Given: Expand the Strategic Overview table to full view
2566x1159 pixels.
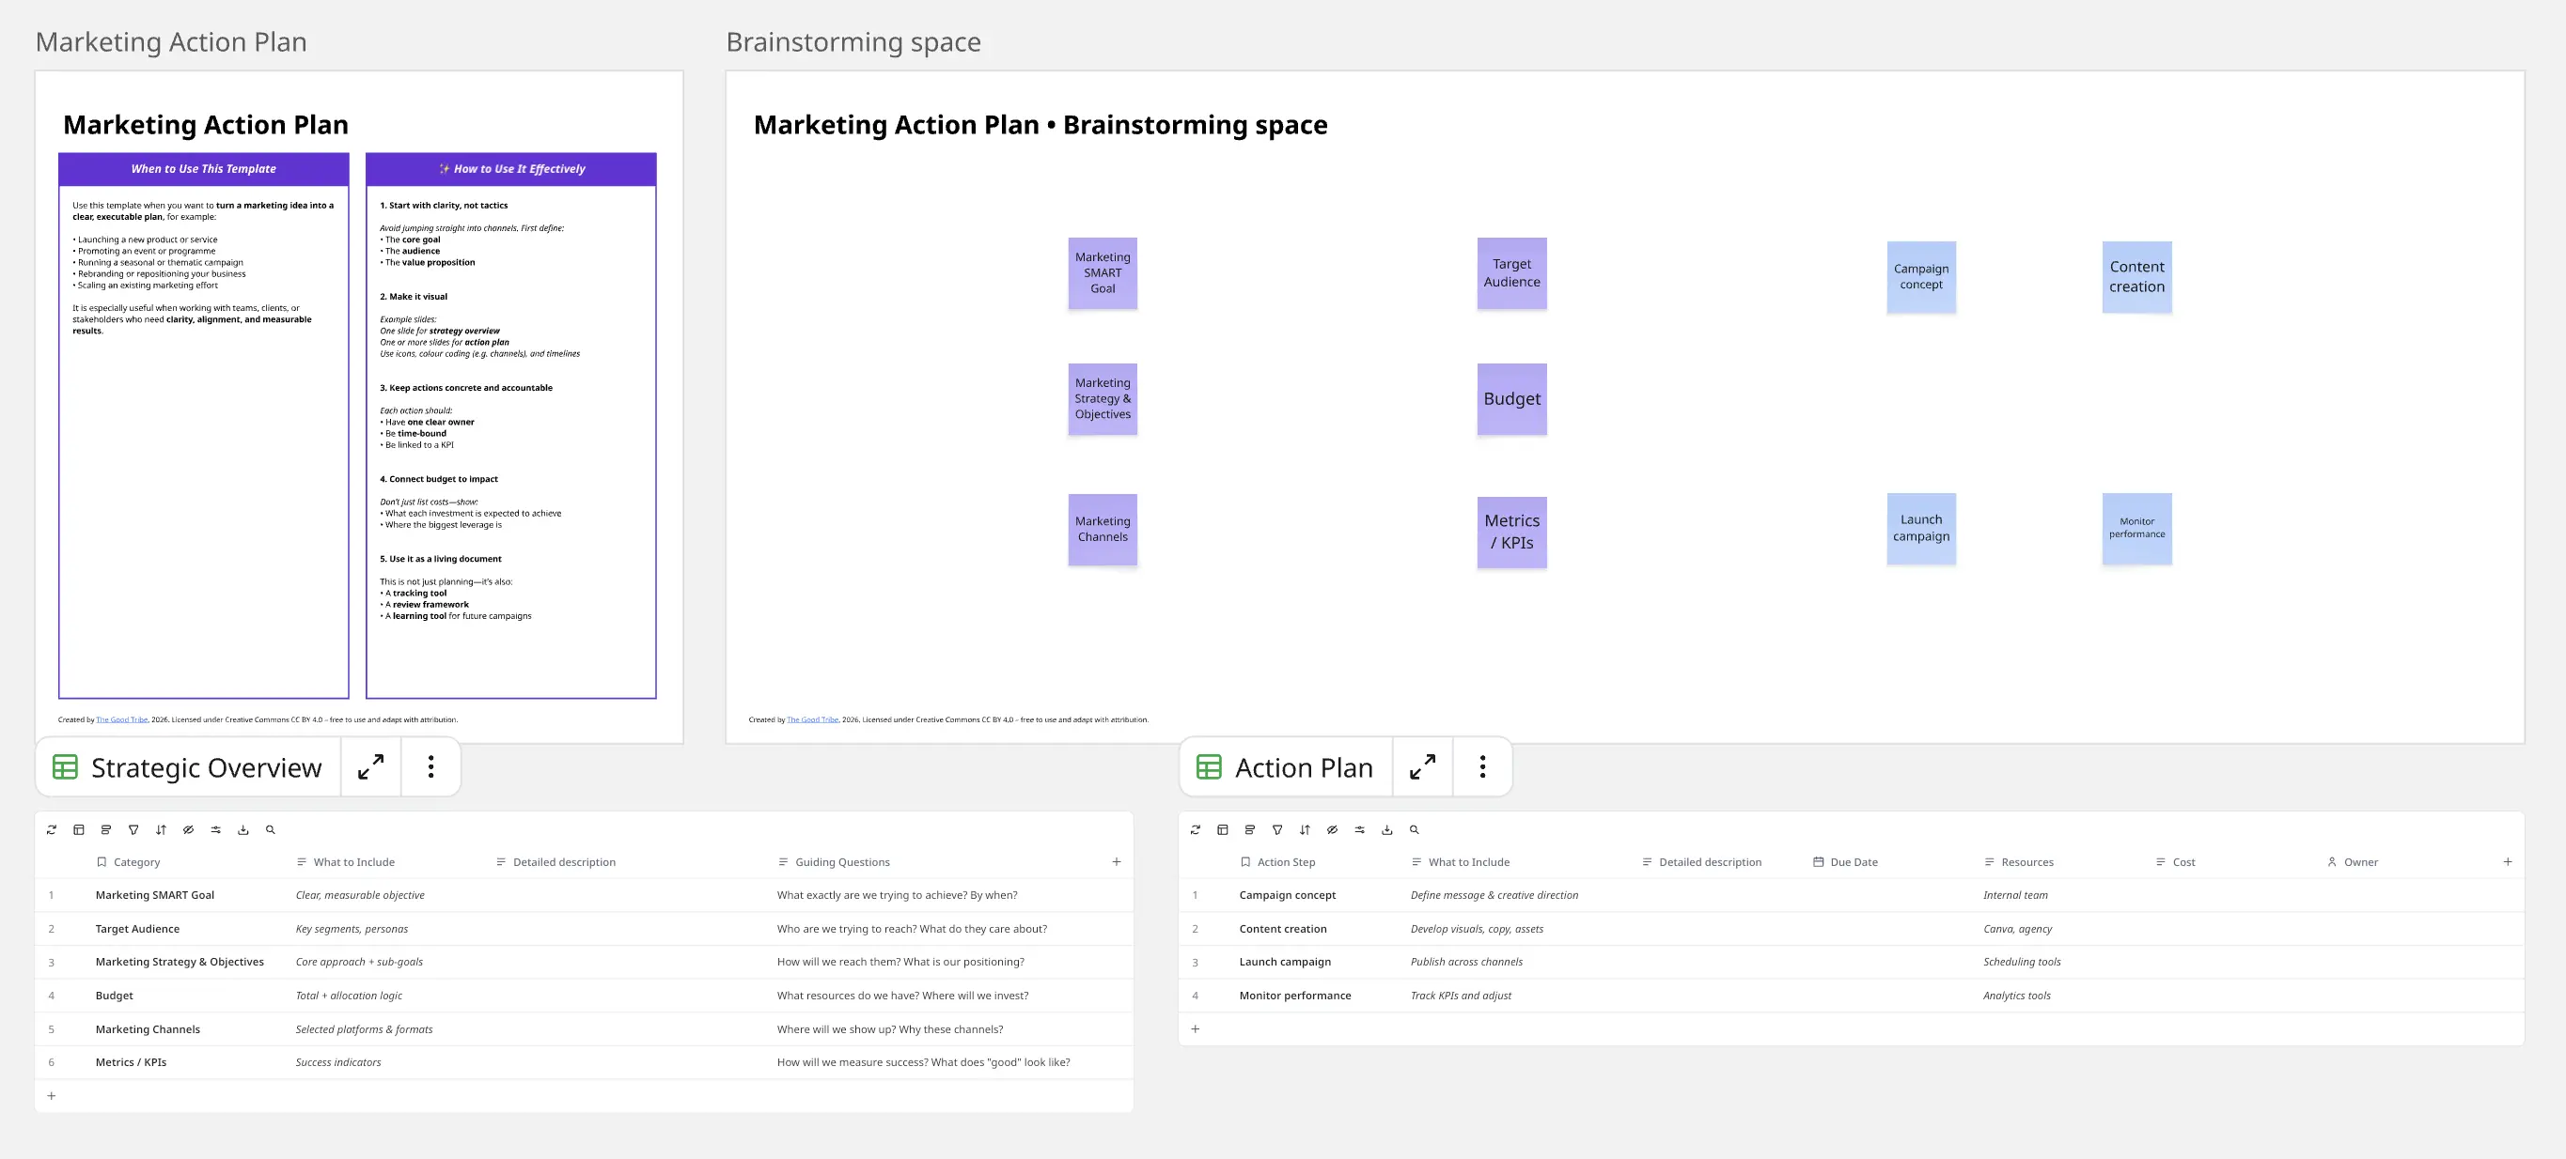Looking at the screenshot, I should coord(370,766).
